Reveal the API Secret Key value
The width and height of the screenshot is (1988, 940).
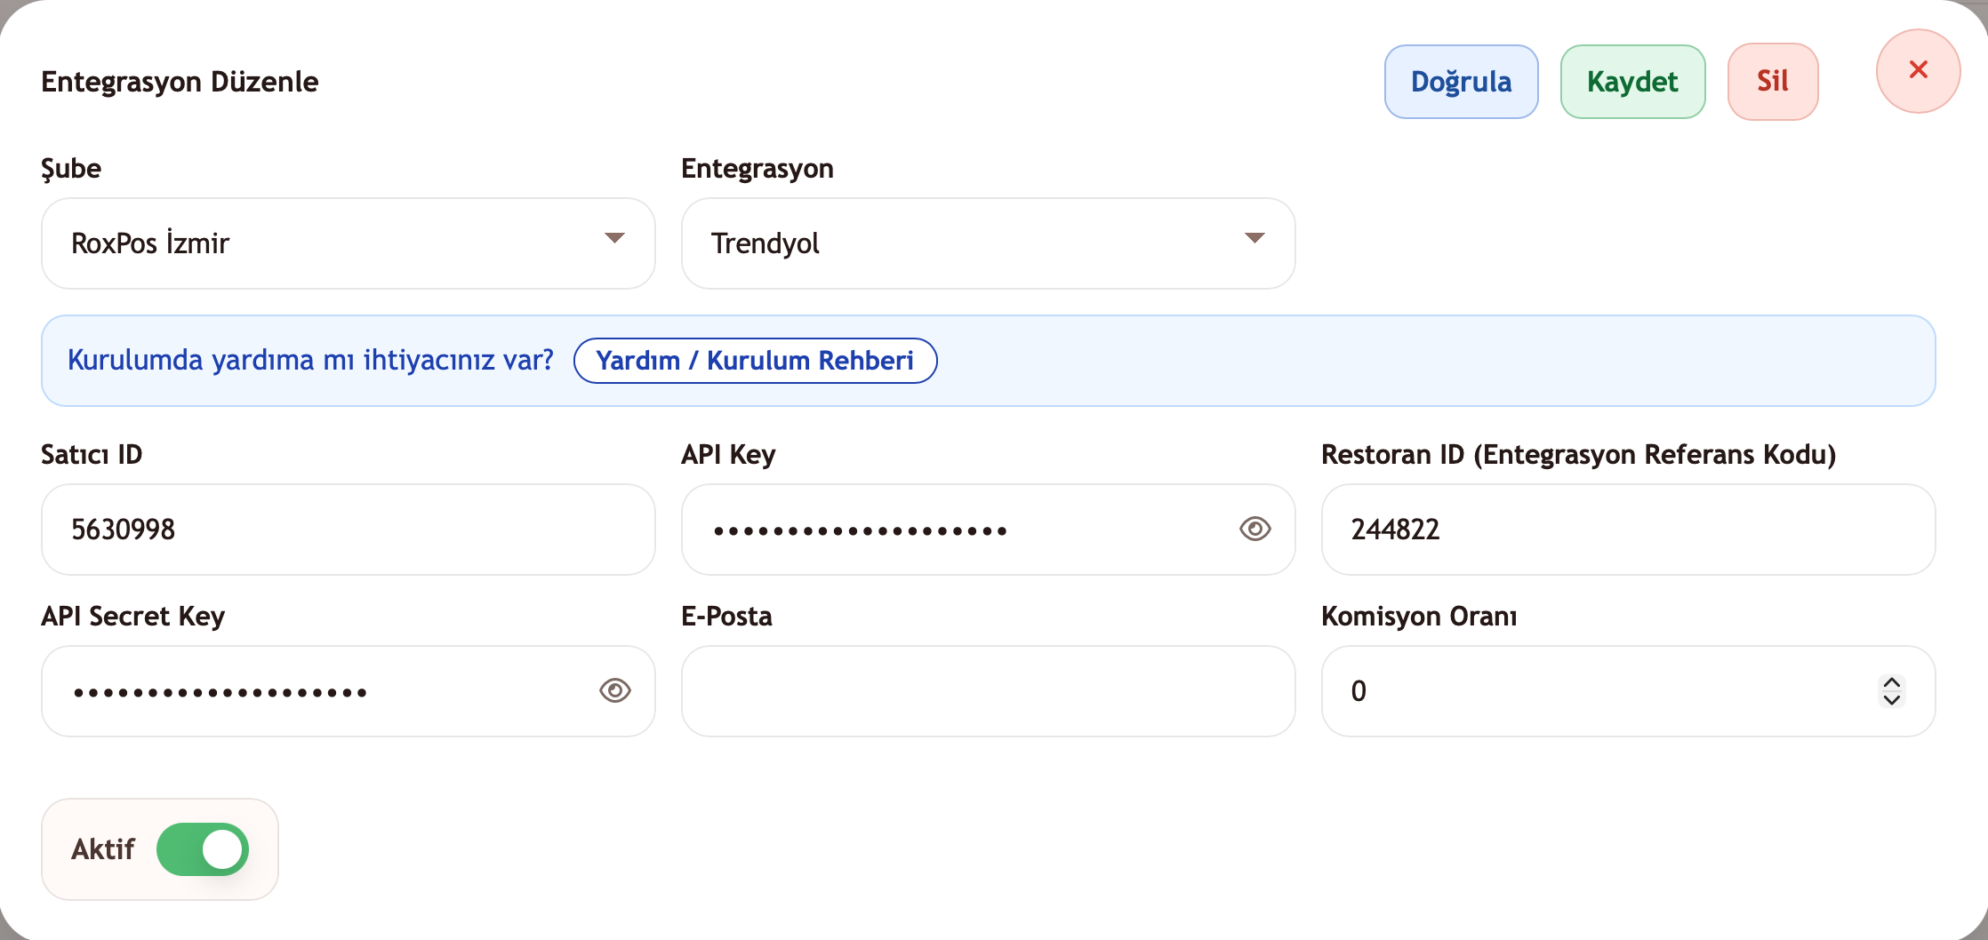point(614,691)
